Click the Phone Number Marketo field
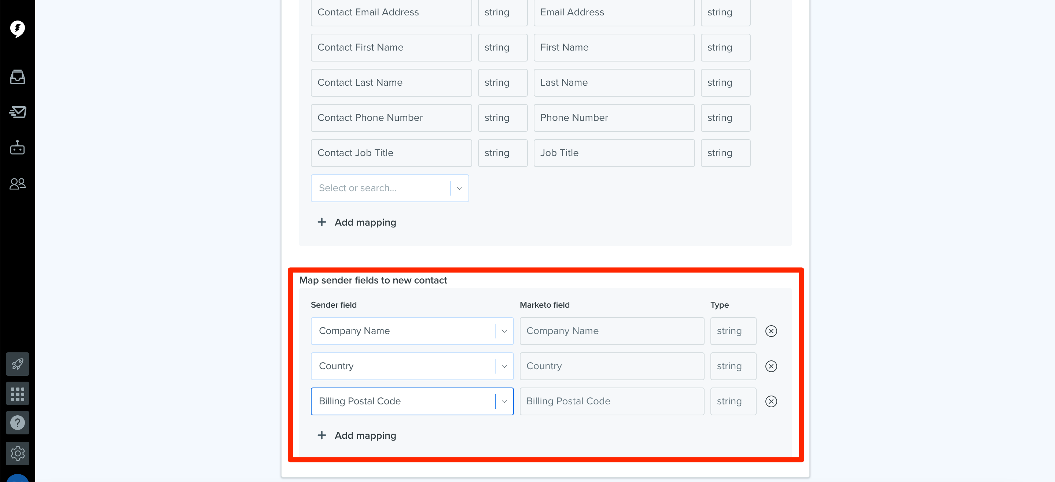The height and width of the screenshot is (482, 1055). [614, 118]
